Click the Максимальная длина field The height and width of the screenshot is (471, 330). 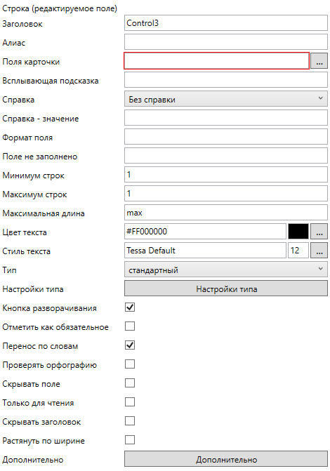coord(226,213)
